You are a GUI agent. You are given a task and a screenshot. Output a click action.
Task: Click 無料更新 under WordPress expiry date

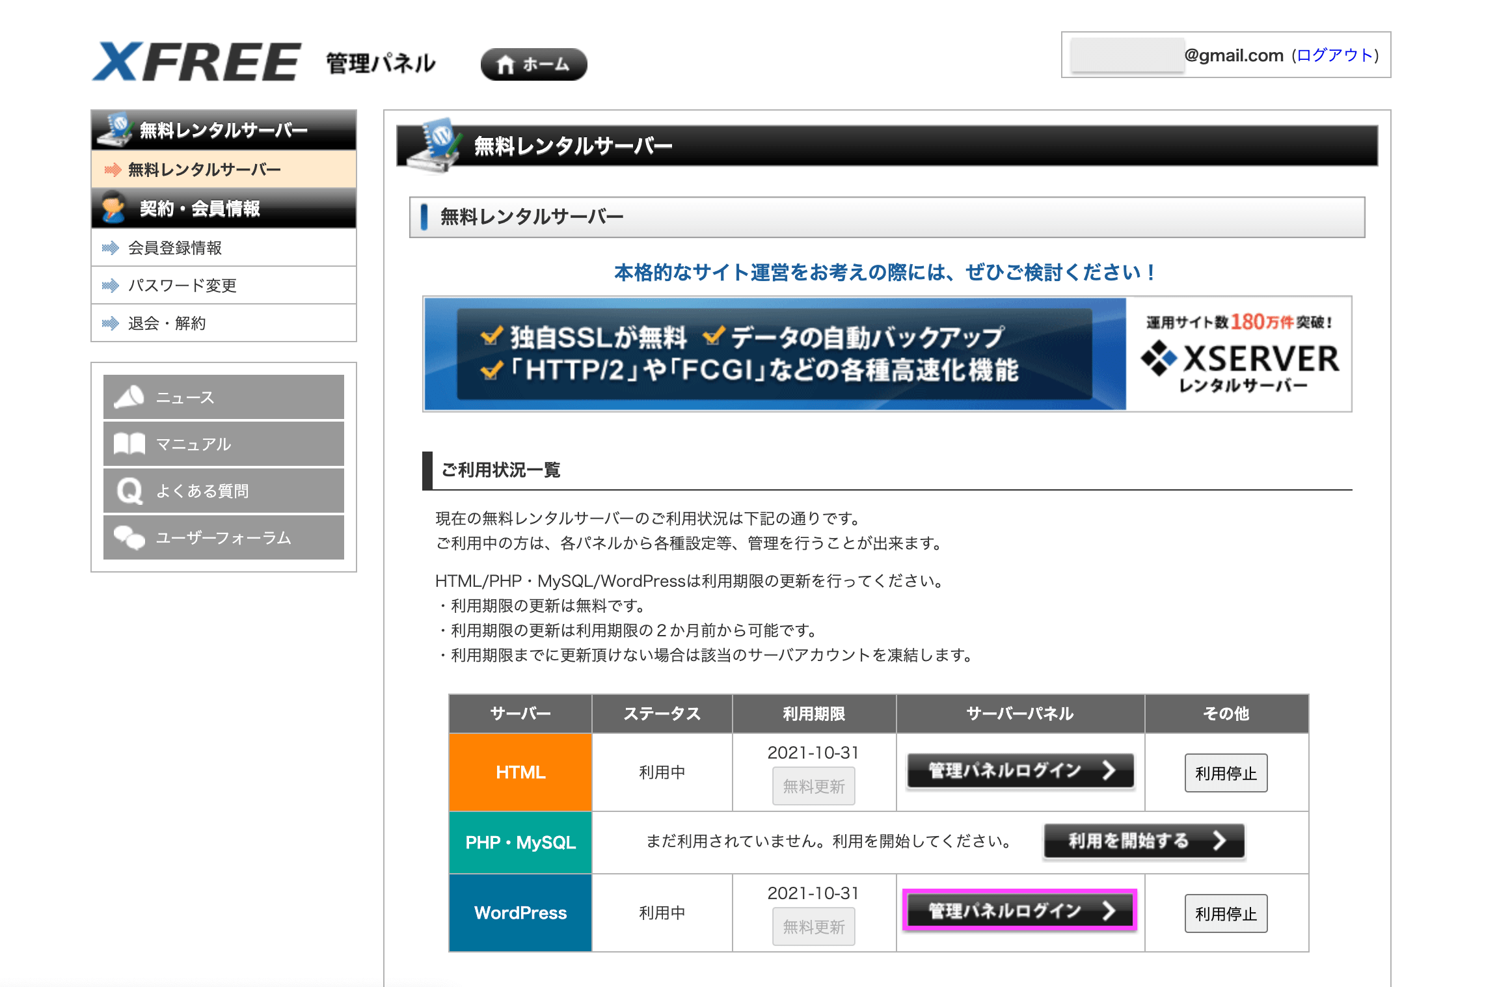[x=813, y=926]
